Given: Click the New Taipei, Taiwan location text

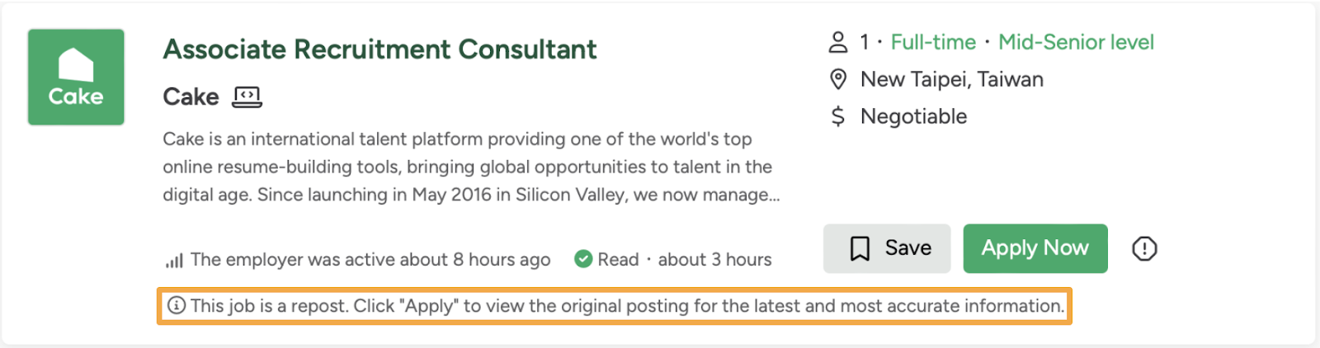Looking at the screenshot, I should point(952,79).
